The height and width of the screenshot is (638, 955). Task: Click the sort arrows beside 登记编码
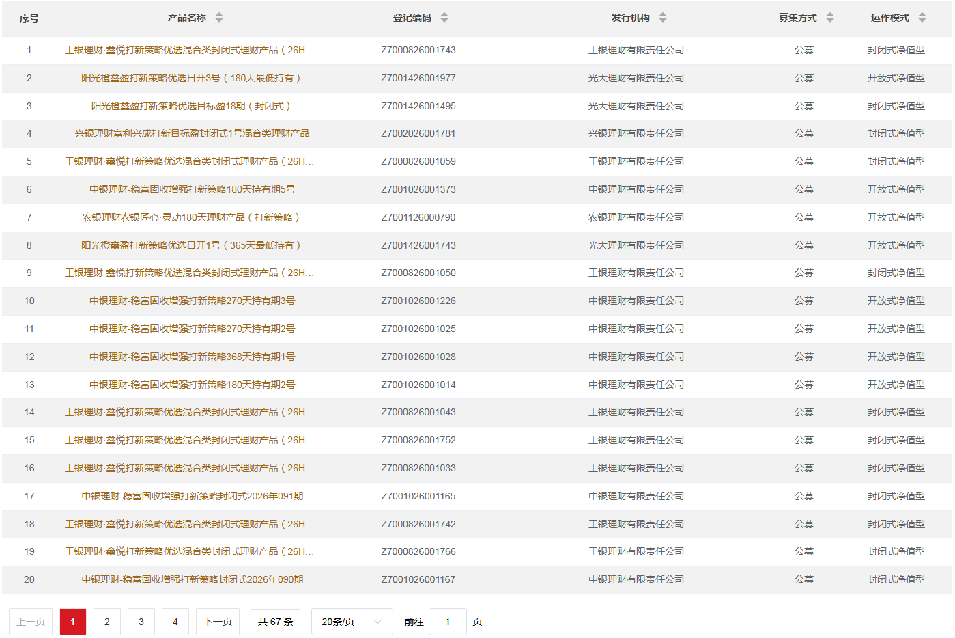point(444,18)
